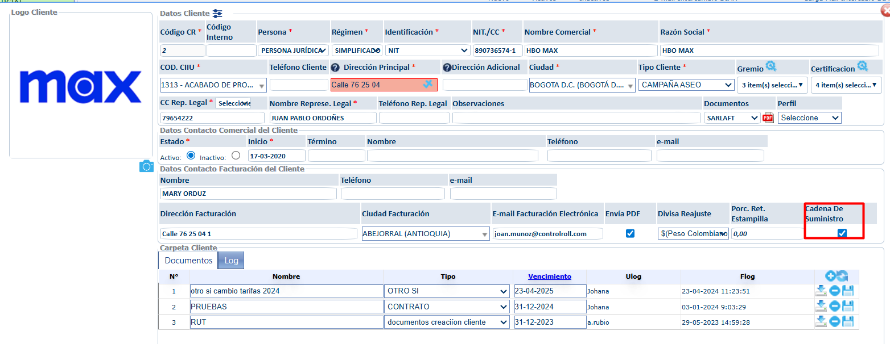Click the Dirección Principal highlighted field

(x=376, y=85)
